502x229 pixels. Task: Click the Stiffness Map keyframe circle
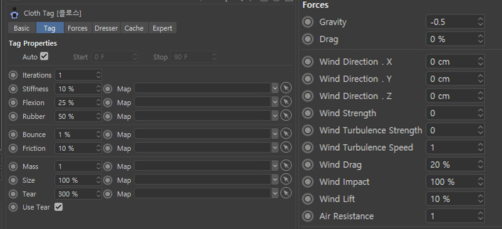108,89
